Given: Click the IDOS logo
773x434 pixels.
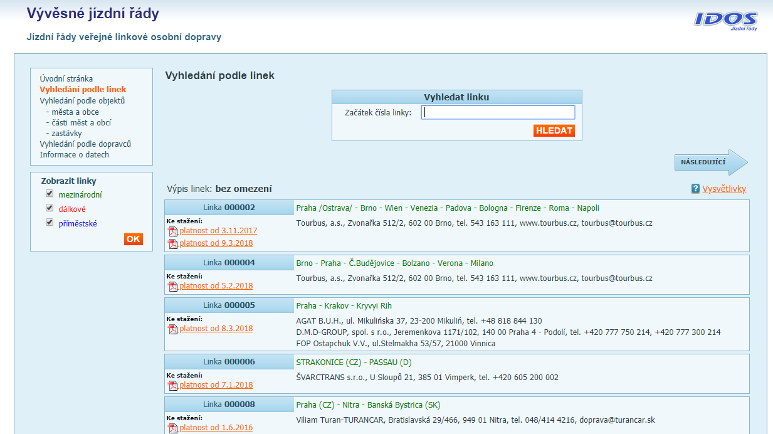Looking at the screenshot, I should [726, 21].
